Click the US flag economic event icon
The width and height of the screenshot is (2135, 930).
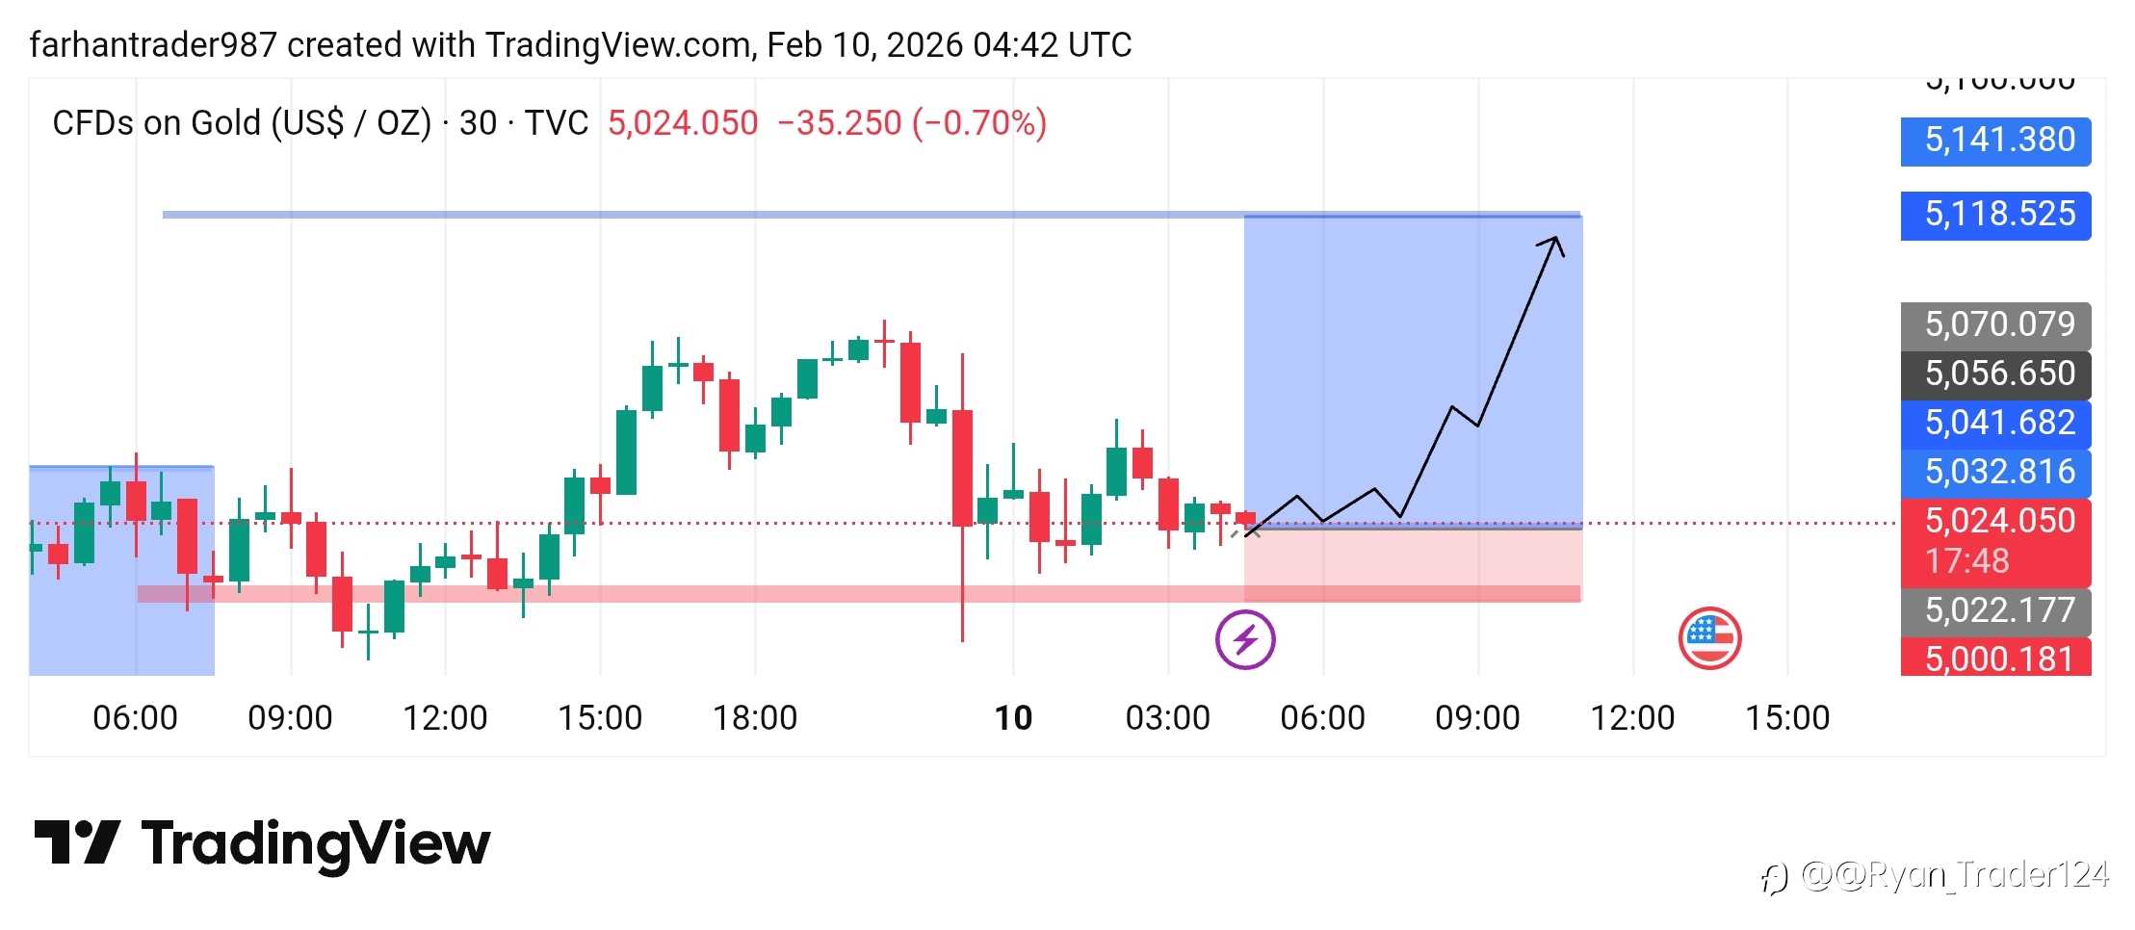[x=1709, y=637]
